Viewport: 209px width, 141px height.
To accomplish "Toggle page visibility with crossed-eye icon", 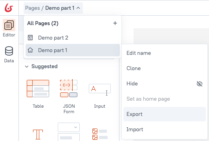I will click(x=200, y=84).
